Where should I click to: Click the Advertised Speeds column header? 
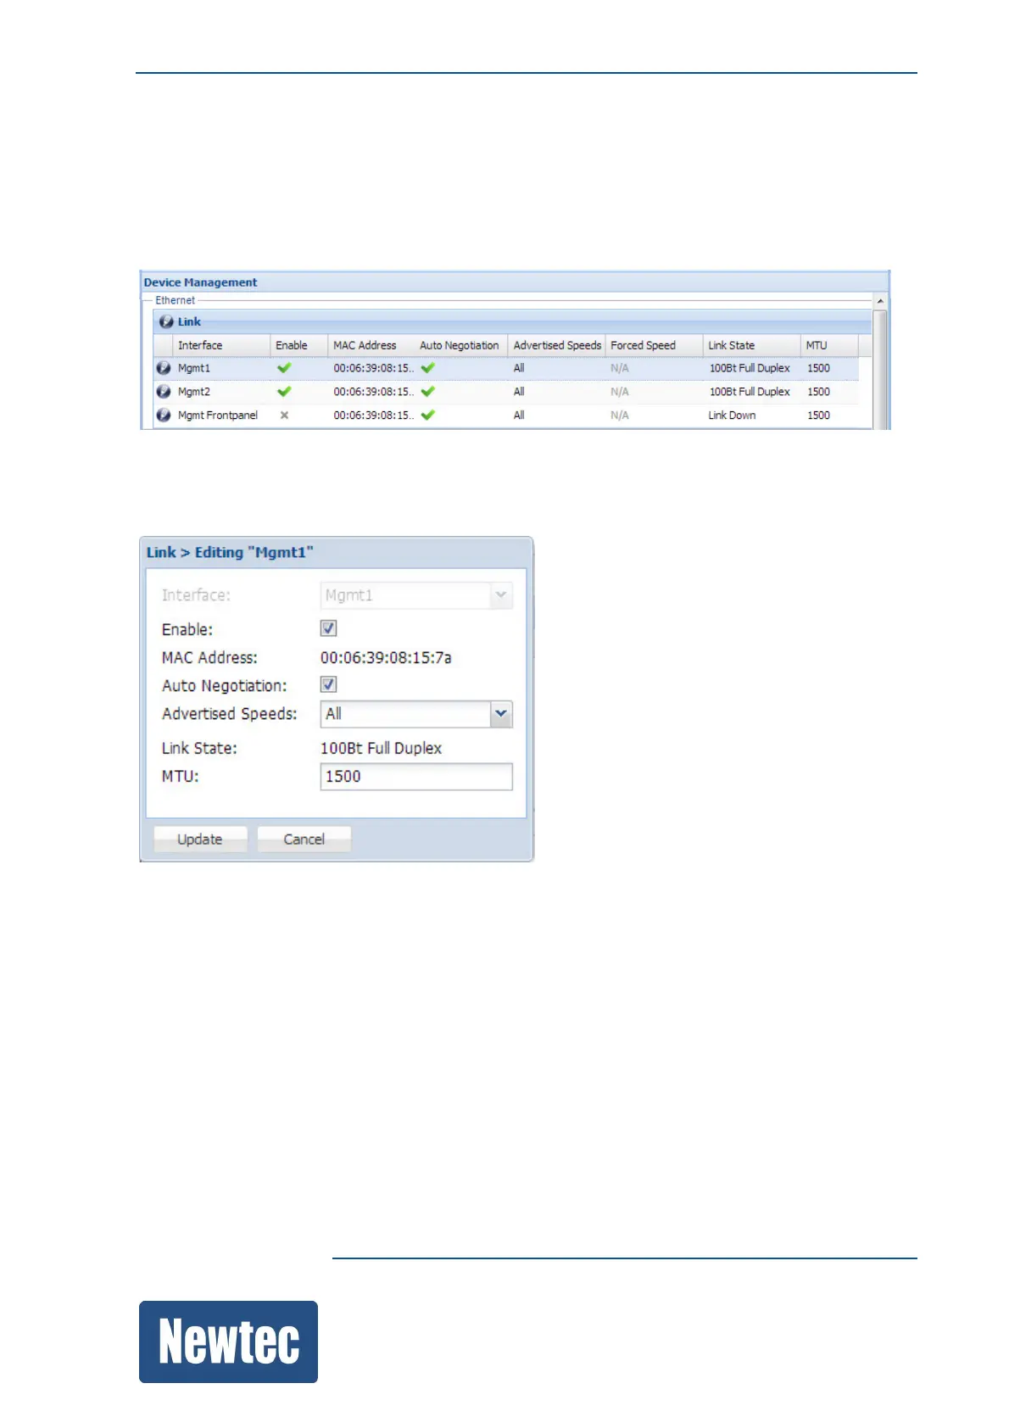(x=557, y=345)
